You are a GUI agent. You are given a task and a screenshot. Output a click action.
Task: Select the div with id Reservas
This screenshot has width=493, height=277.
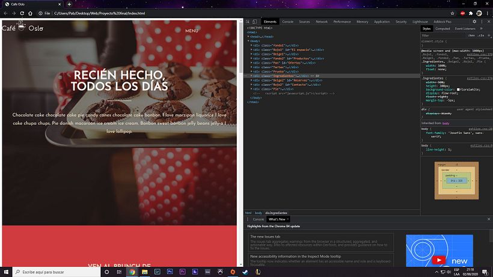tap(287, 80)
